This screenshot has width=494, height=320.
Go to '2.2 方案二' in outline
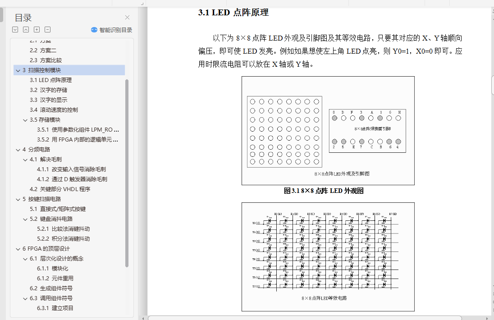[x=43, y=50]
